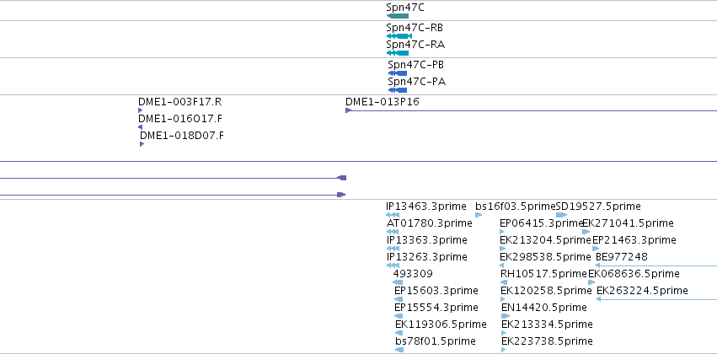This screenshot has width=717, height=354.
Task: Select the 493309 feature glyph
Action: click(x=398, y=282)
